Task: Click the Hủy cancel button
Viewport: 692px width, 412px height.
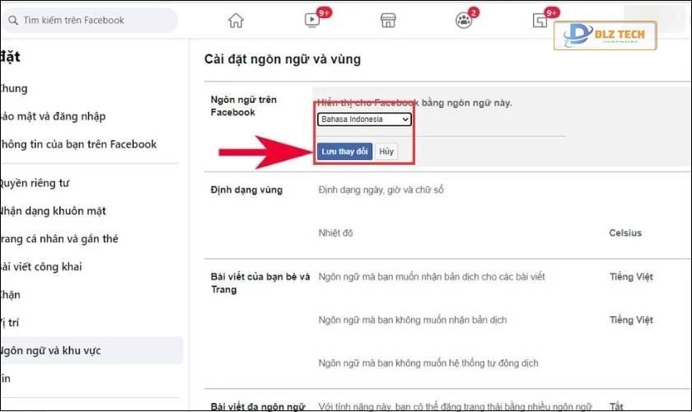Action: (x=386, y=152)
